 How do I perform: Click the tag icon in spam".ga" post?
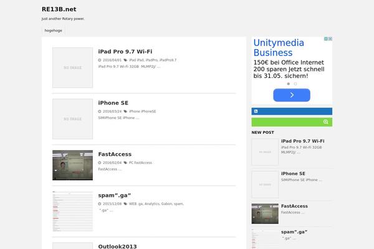tap(125, 204)
